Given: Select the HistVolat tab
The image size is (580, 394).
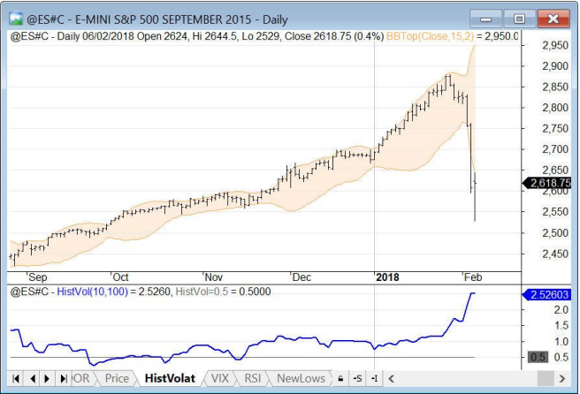Looking at the screenshot, I should pos(169,378).
